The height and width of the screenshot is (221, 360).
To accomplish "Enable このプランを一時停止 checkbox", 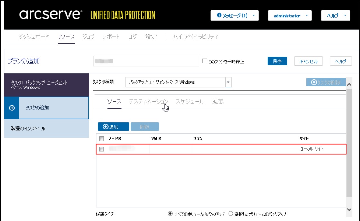I will (x=205, y=61).
